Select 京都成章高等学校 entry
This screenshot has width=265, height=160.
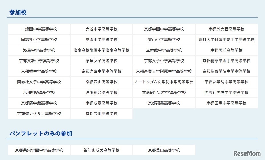[x=101, y=103]
